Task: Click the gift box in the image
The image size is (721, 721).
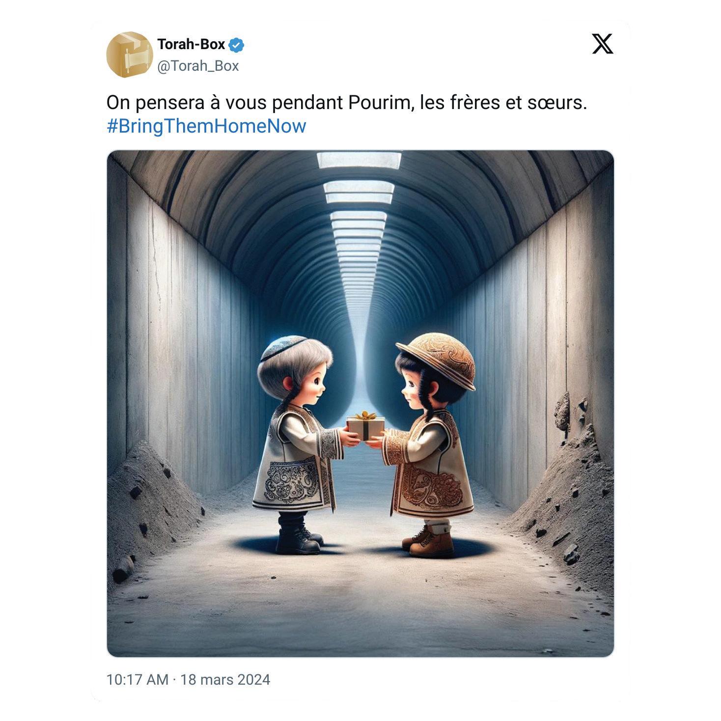Action: click(x=365, y=425)
